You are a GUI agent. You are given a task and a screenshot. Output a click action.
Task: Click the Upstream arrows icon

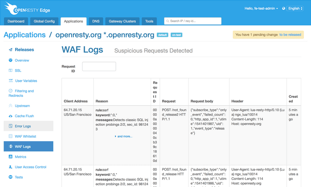(11, 106)
